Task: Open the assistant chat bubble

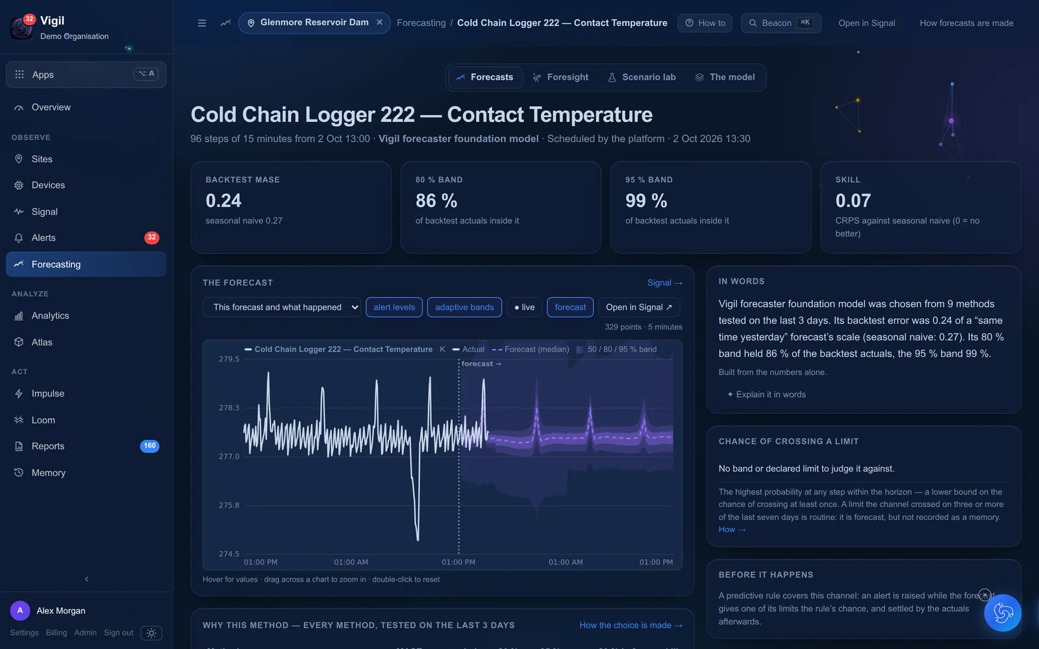Action: [1003, 613]
